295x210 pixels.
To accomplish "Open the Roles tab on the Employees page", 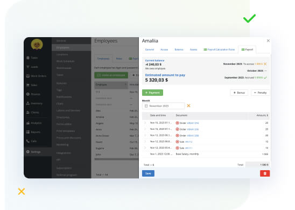I will coord(119,59).
